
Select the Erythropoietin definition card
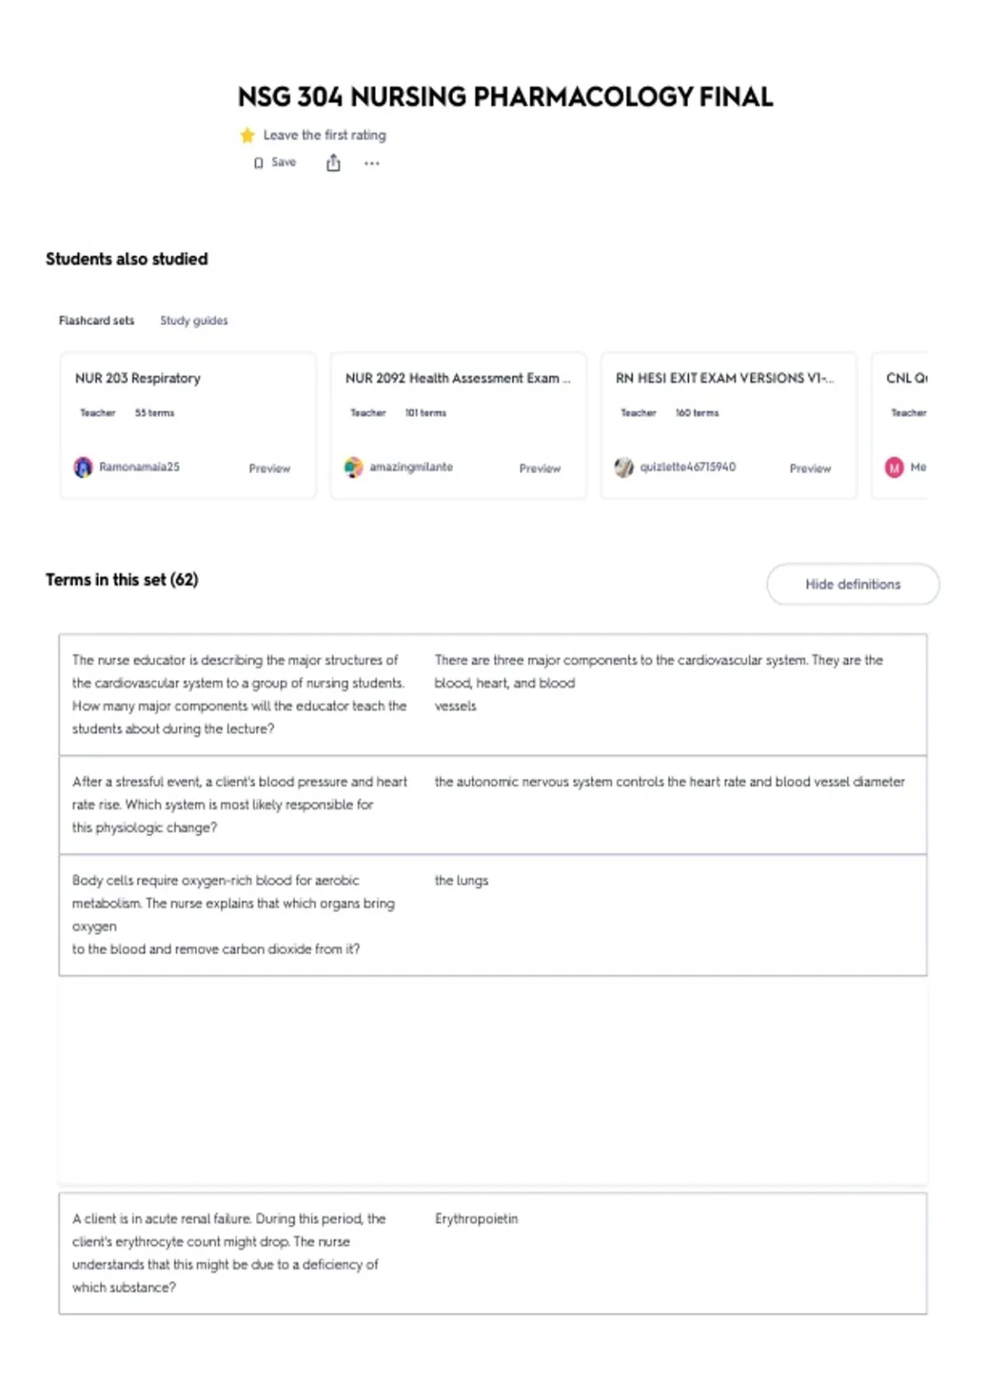492,1253
